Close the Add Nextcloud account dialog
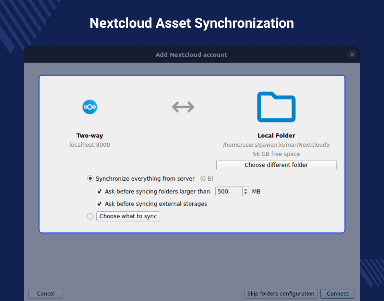This screenshot has height=301, width=384. coord(352,54)
